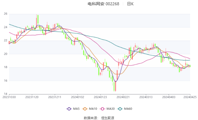Click the MA60 teal legend marker

pos(121,109)
